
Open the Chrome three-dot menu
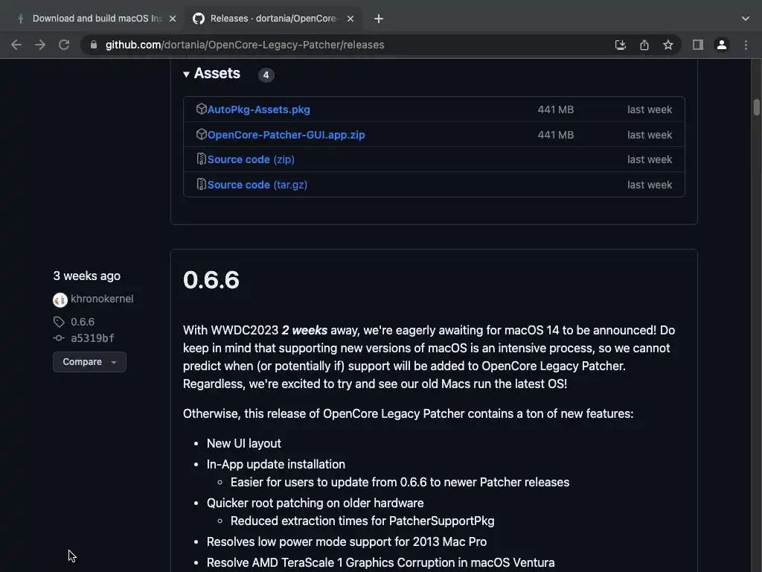click(746, 45)
